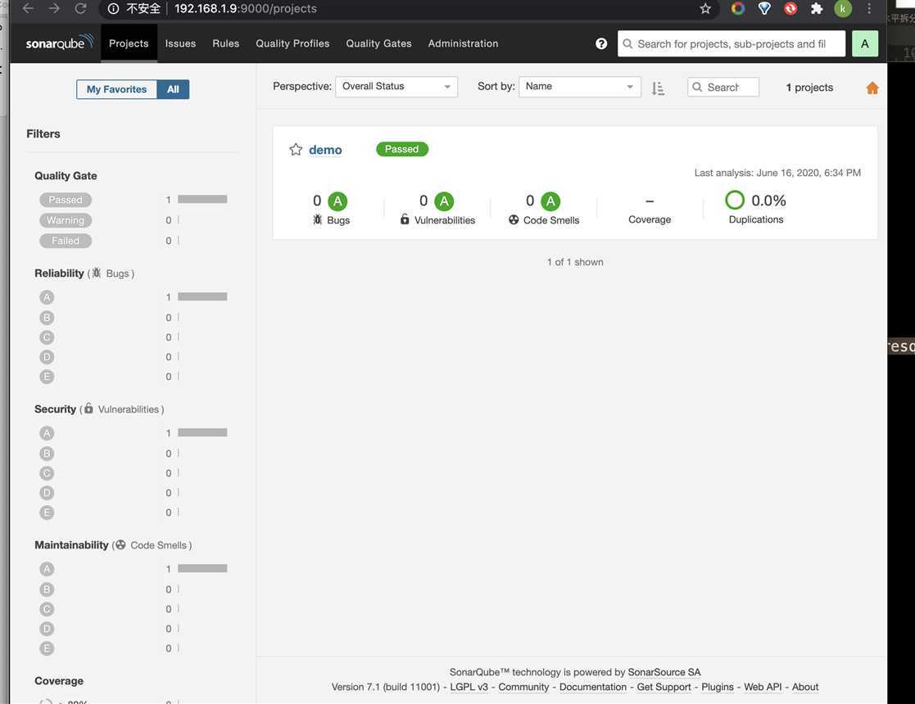Screen dimensions: 915x704
Task: Open the LGPL v3 footer link
Action: (469, 687)
